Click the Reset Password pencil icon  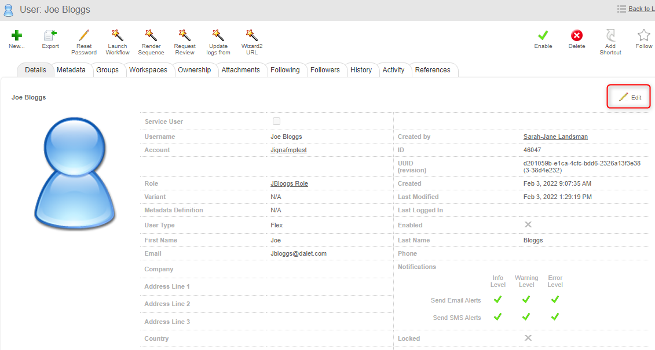[x=84, y=35]
